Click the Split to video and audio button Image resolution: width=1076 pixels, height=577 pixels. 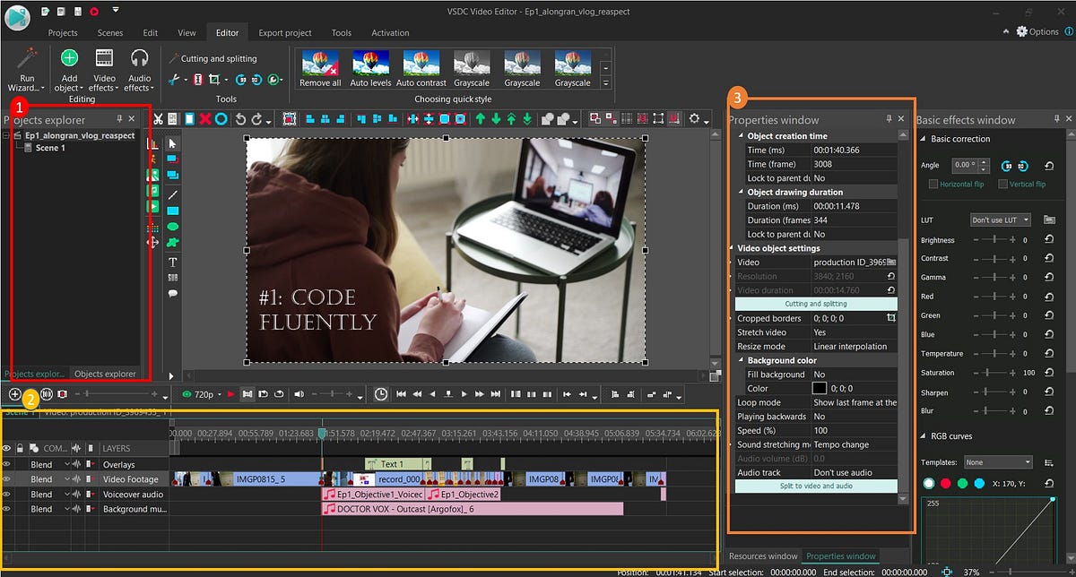coord(817,485)
